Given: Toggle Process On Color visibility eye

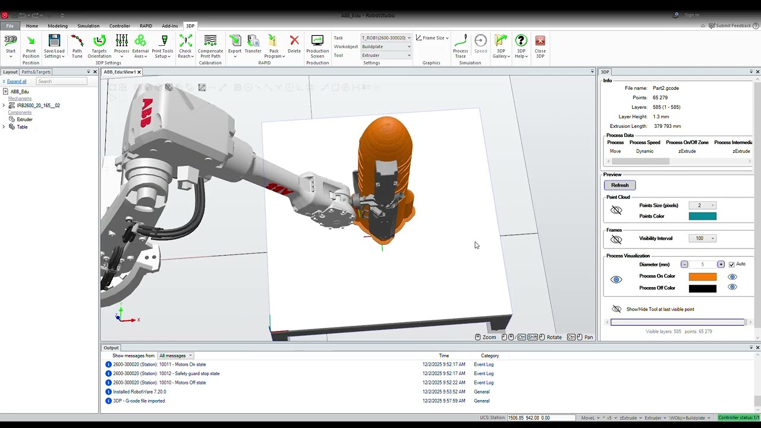Looking at the screenshot, I should pos(732,276).
